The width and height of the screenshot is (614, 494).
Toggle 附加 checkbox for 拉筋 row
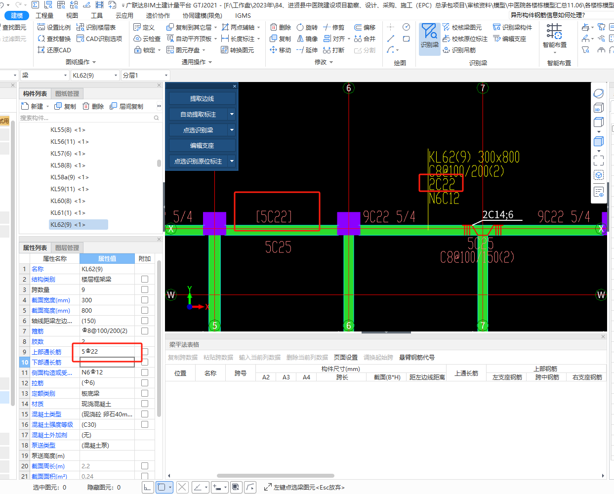pos(145,383)
